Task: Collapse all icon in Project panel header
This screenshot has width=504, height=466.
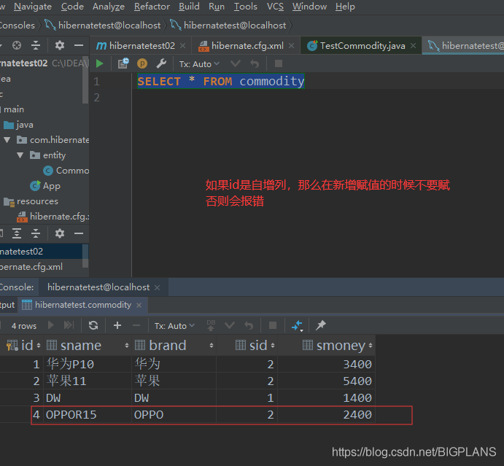Action: coord(36,45)
